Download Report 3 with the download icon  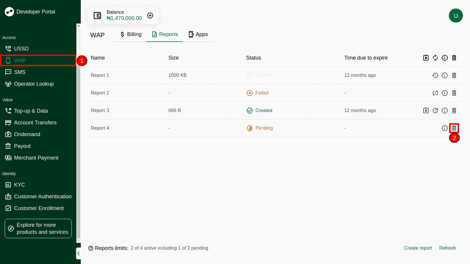[426, 111]
